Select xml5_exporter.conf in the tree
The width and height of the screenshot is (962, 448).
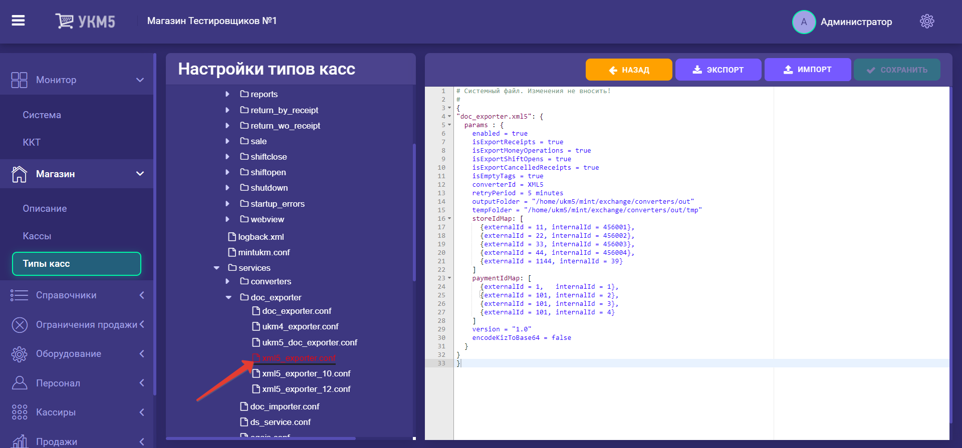pyautogui.click(x=299, y=358)
